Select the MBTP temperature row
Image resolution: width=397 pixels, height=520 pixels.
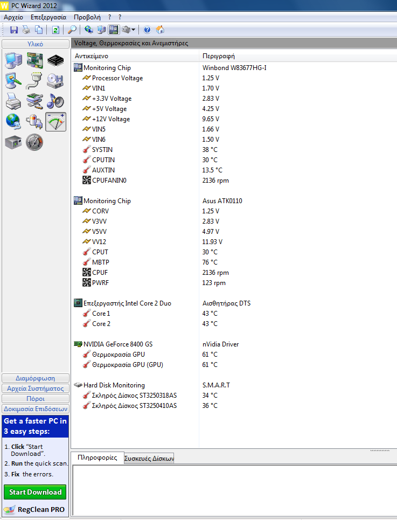pyautogui.click(x=234, y=262)
